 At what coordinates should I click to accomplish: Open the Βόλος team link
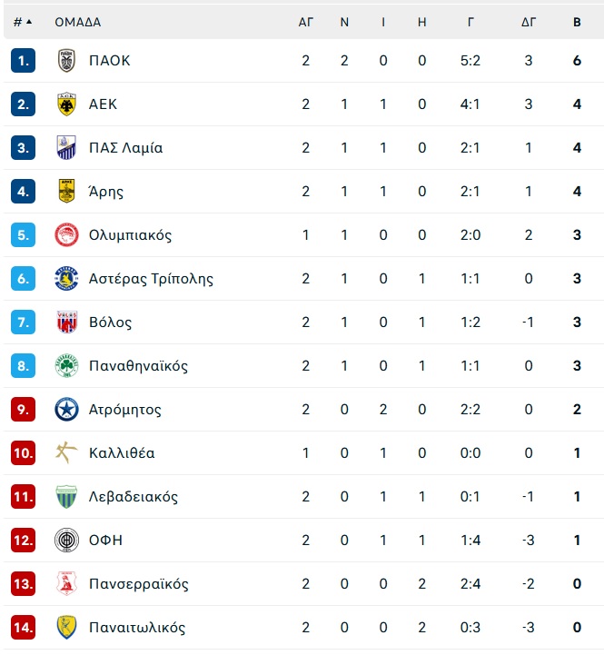(110, 323)
